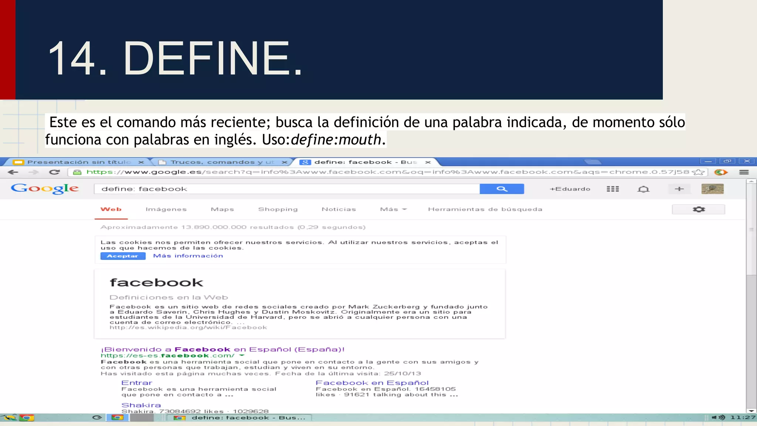Open Google notifications bell
The height and width of the screenshot is (426, 757).
pos(643,189)
